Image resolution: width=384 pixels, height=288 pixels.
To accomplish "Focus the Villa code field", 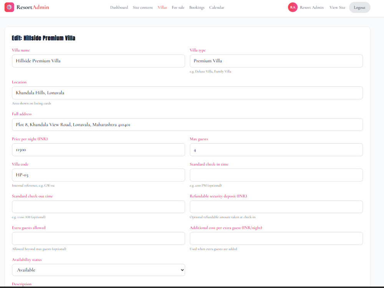I will 98,175.
